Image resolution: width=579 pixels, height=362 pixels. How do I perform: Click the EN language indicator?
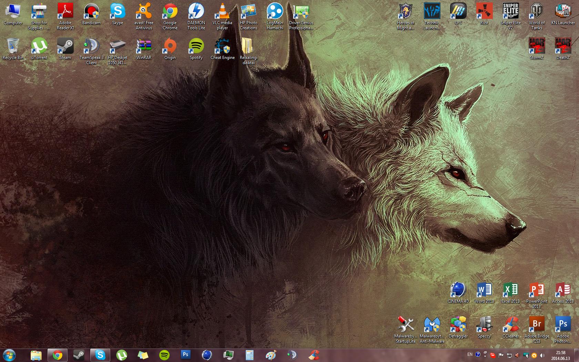(x=470, y=354)
